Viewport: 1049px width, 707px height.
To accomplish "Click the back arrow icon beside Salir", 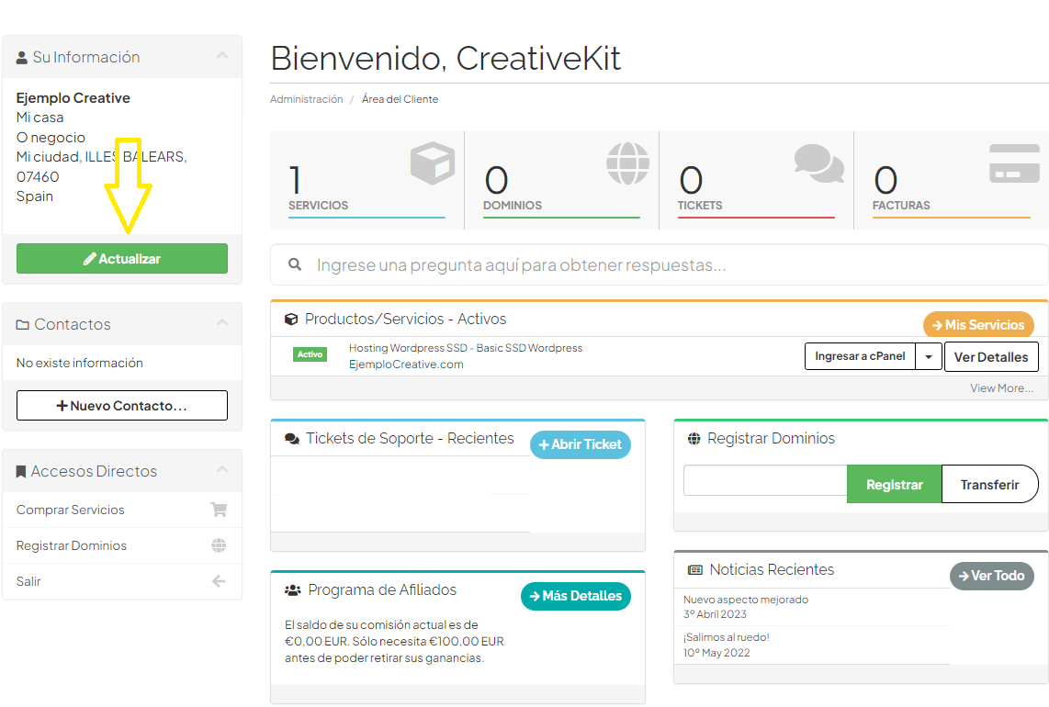I will tap(218, 581).
